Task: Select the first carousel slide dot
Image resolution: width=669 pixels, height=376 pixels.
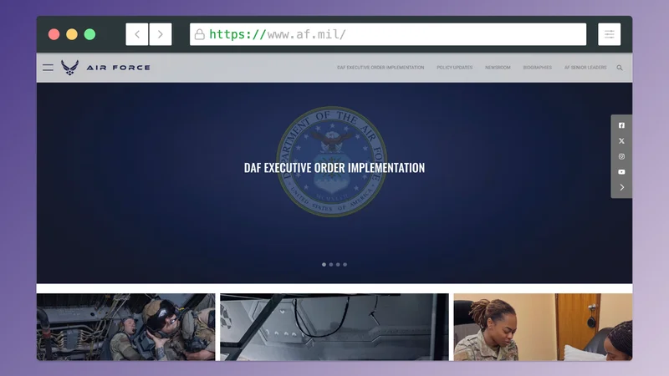Action: click(324, 264)
